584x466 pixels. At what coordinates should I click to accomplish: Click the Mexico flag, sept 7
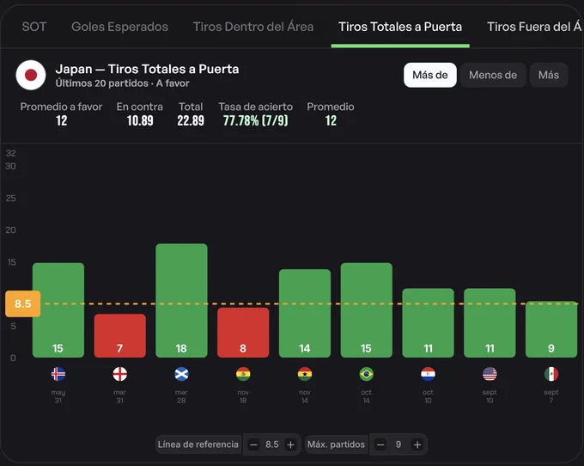[551, 374]
